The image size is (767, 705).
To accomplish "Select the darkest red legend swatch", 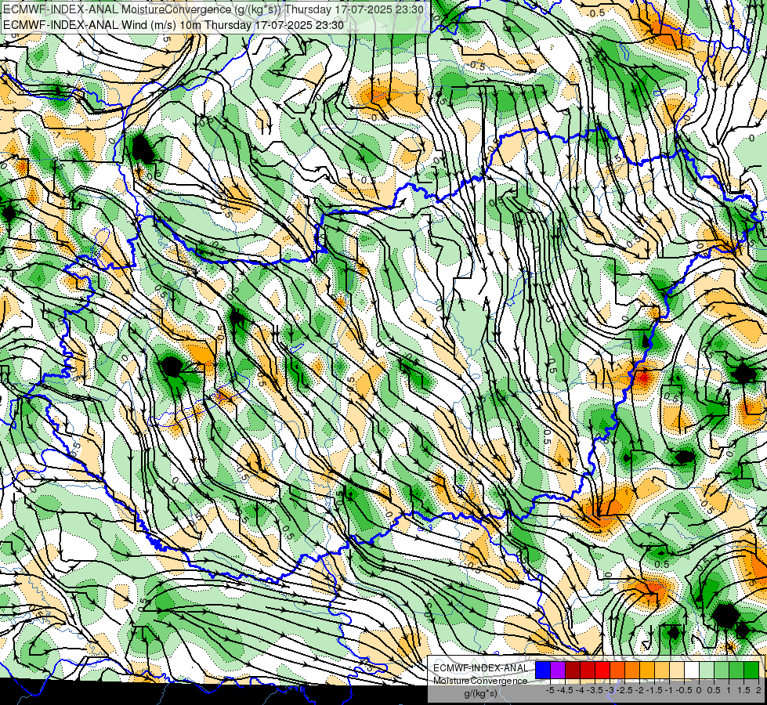I will (573, 670).
